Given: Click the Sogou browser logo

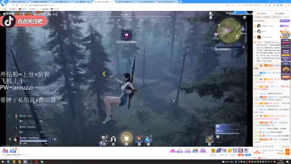Looking at the screenshot, I should point(4,3).
